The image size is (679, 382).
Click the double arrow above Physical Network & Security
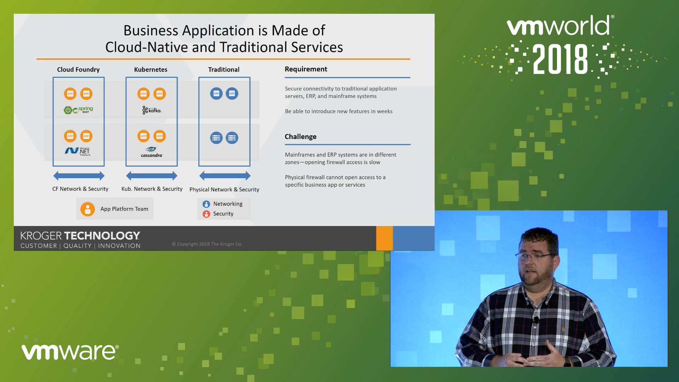click(225, 176)
